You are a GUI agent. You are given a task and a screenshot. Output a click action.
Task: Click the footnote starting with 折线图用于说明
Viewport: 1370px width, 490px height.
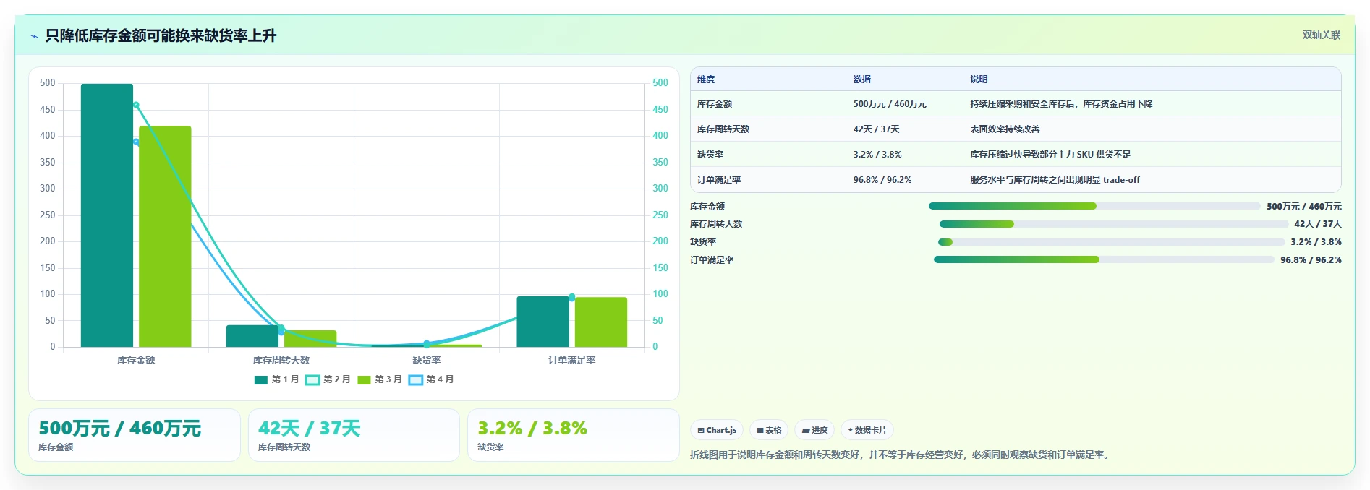[x=901, y=455]
